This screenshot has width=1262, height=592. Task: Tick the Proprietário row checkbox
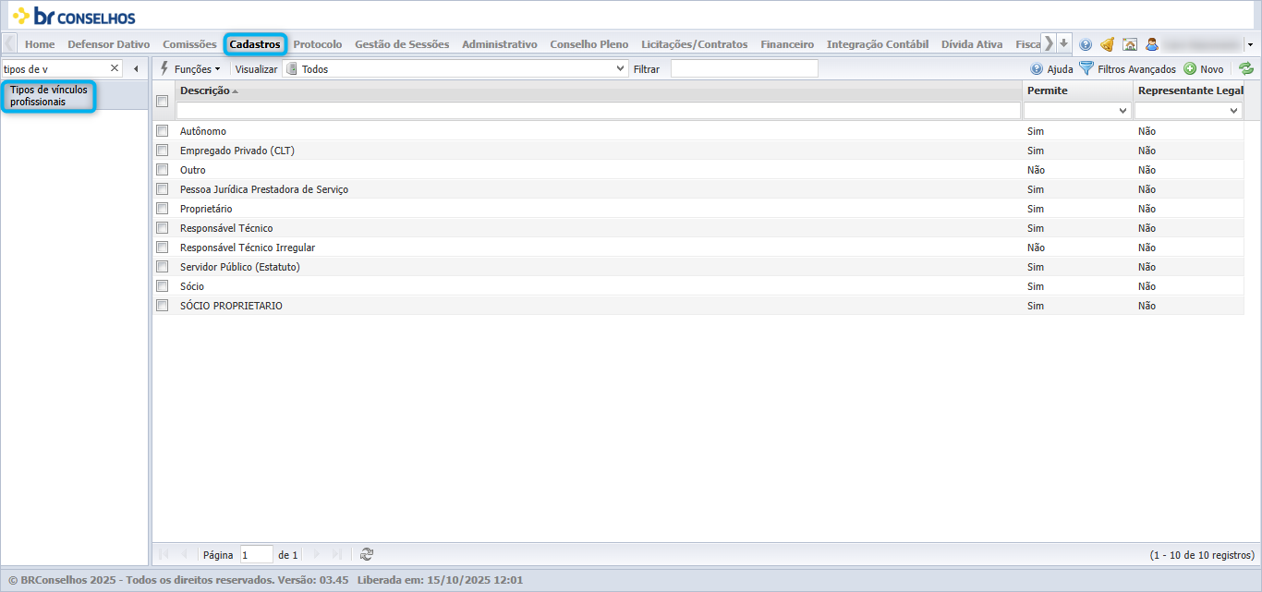point(163,209)
